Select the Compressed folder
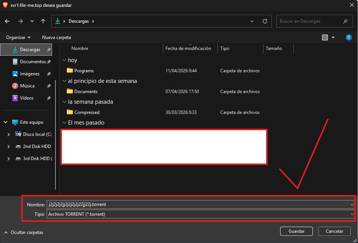358x243 pixels. [83, 112]
